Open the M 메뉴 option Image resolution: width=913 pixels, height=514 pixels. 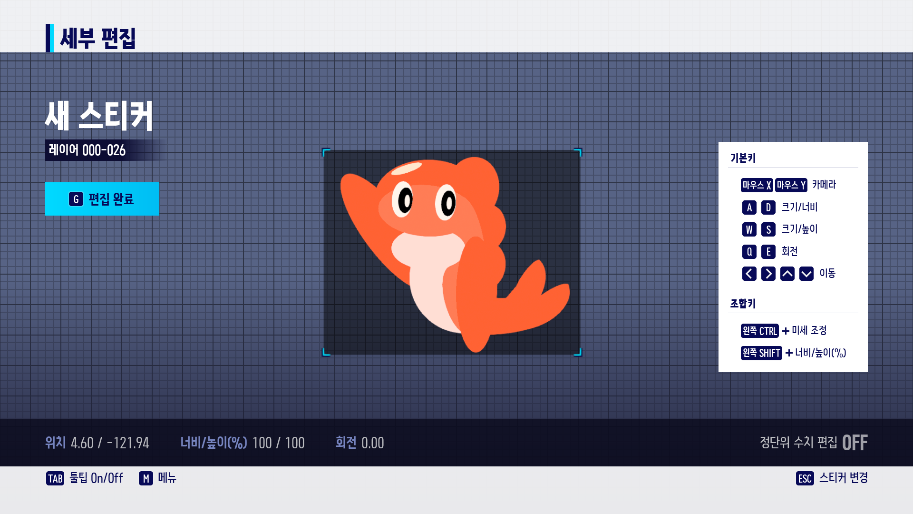pos(157,478)
